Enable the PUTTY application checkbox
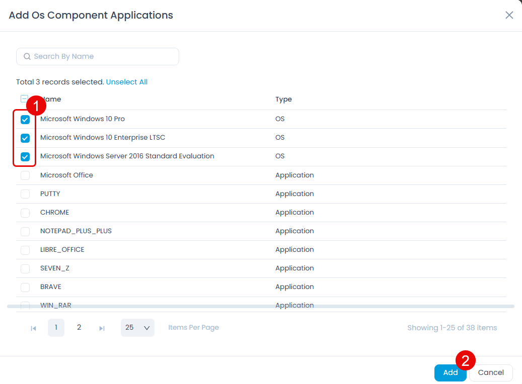Screen dimensions: 522x384 click(25, 194)
